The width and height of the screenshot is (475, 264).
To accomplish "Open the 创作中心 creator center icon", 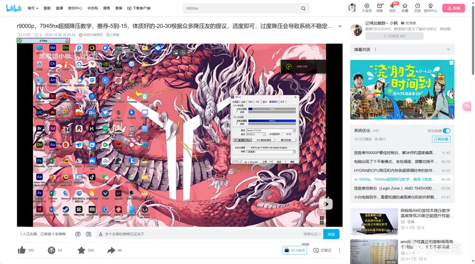I will click(x=430, y=8).
